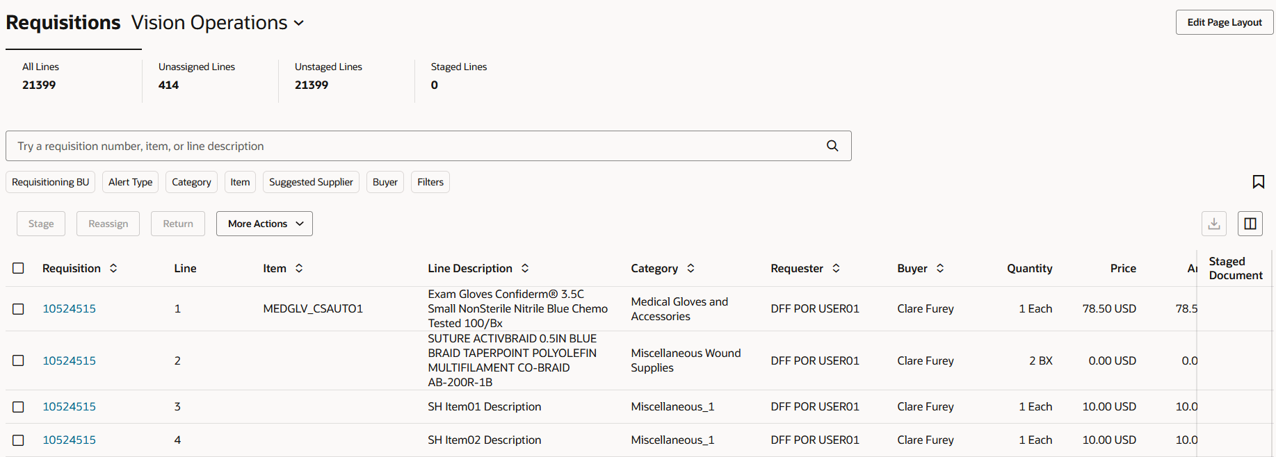Sort by the Item column arrows

(x=299, y=268)
